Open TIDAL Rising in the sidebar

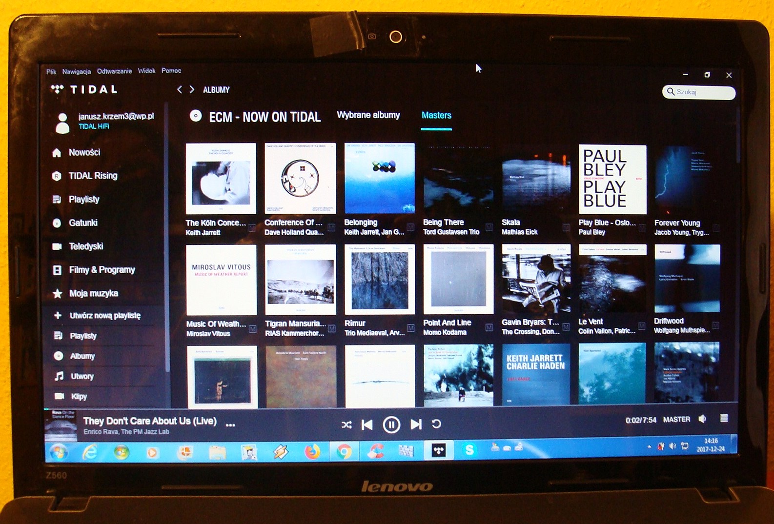click(x=84, y=176)
